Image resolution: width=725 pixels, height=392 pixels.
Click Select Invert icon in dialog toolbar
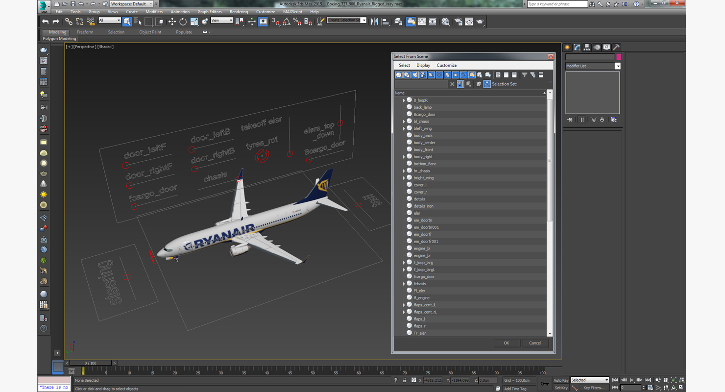coord(514,75)
